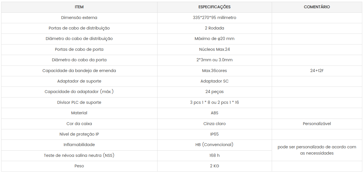This screenshot has width=364, height=173.
Task: Select Portas de cabo de distribuição cell
Action: pos(79,28)
